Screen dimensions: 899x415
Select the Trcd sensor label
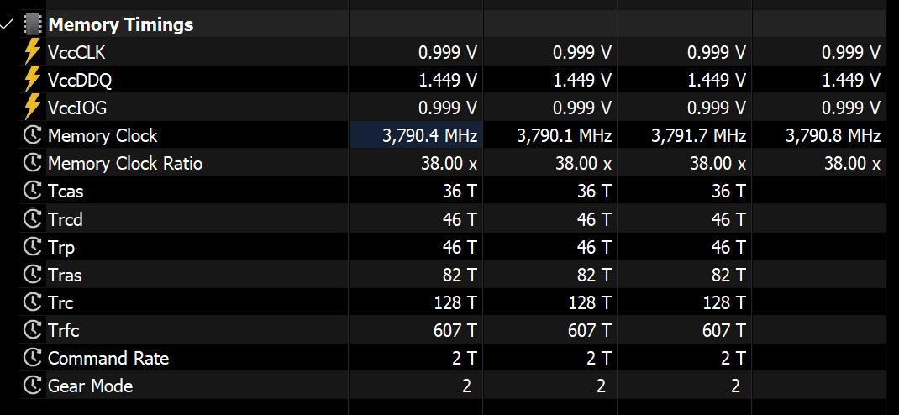pyautogui.click(x=66, y=219)
